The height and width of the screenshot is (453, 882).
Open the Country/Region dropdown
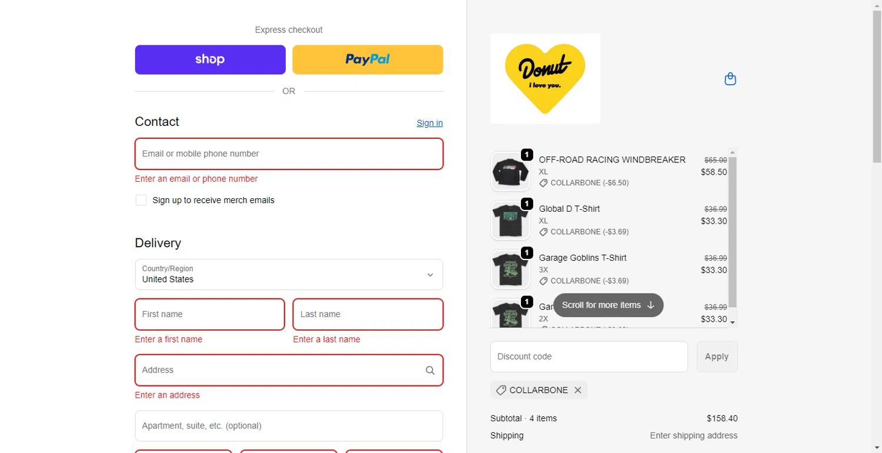click(289, 274)
